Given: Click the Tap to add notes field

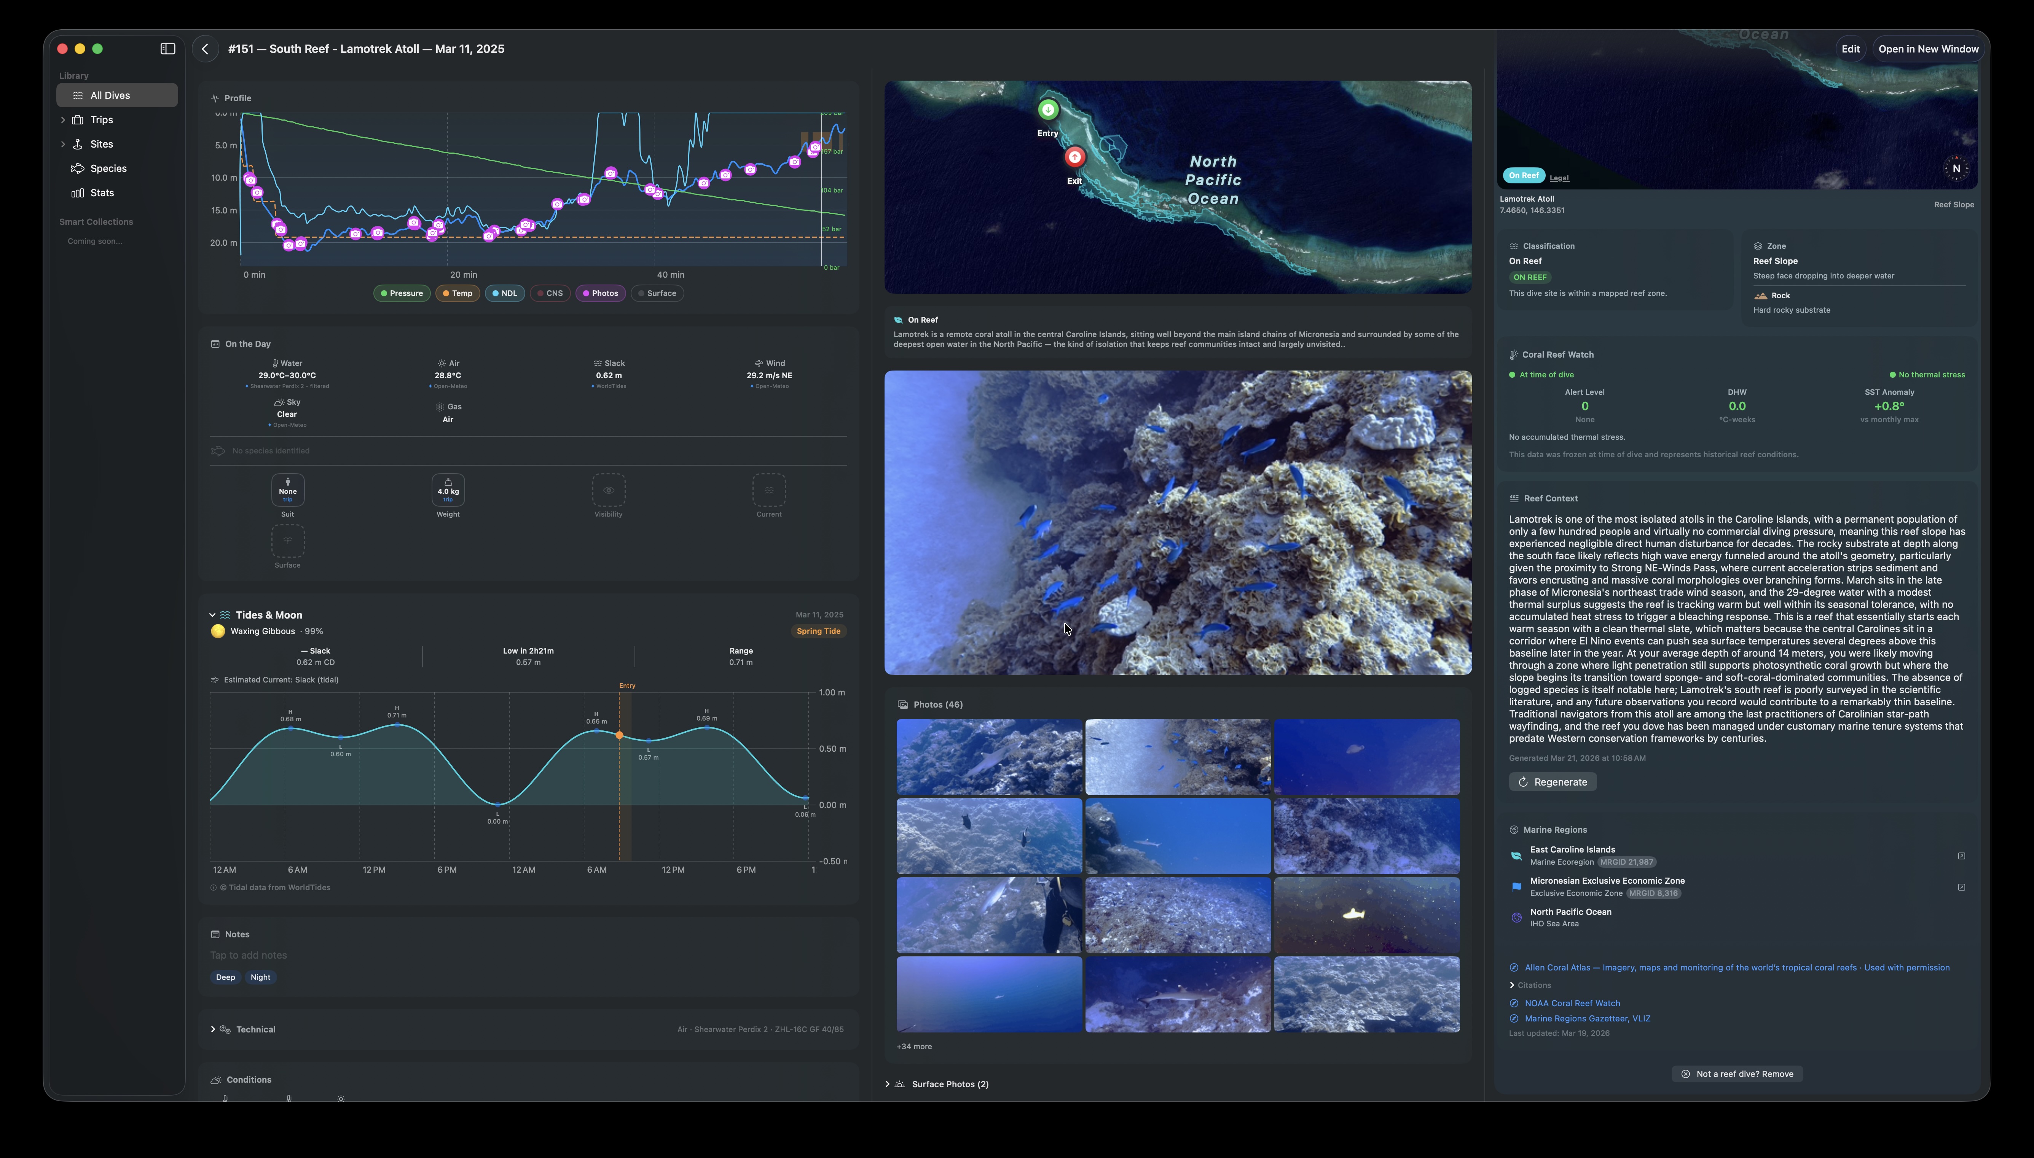Looking at the screenshot, I should click(x=248, y=955).
